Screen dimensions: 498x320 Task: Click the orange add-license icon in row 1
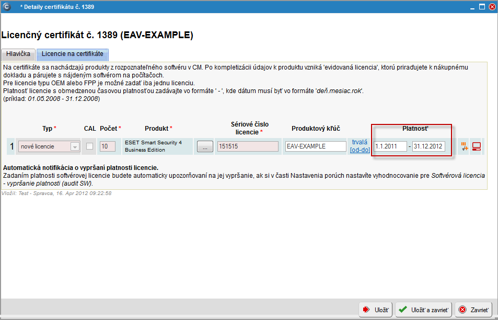tap(465, 146)
